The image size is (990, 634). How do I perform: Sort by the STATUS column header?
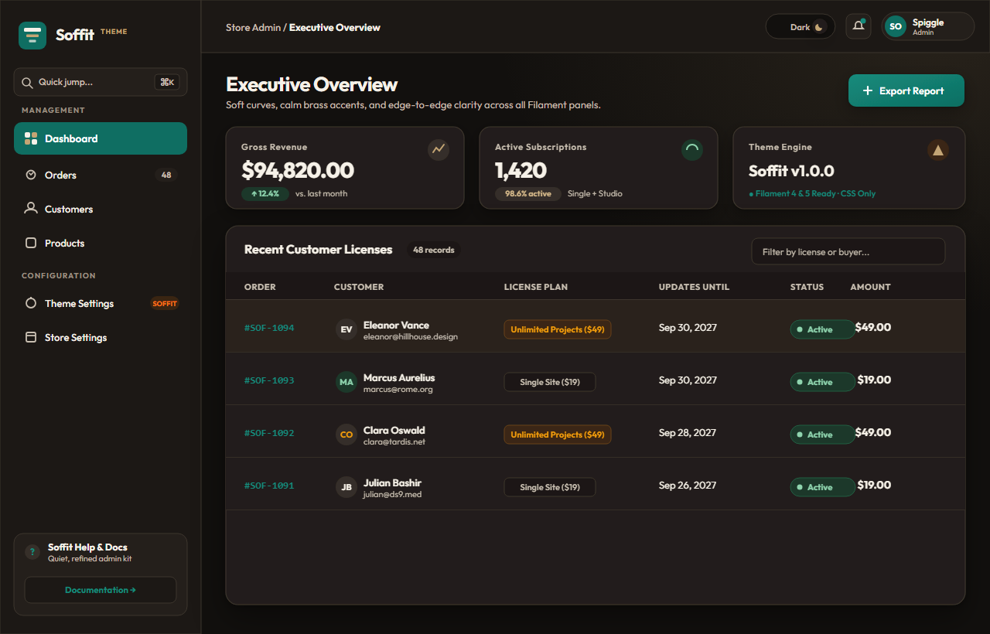tap(807, 287)
